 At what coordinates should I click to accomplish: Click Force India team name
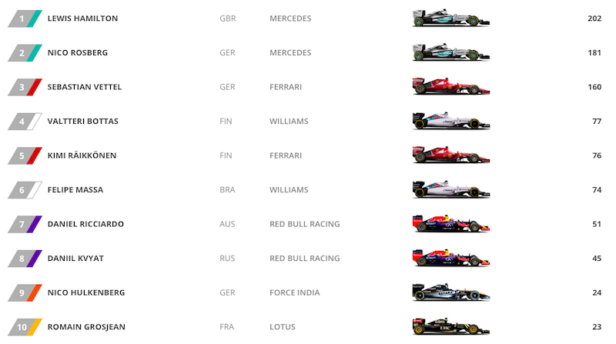point(296,292)
